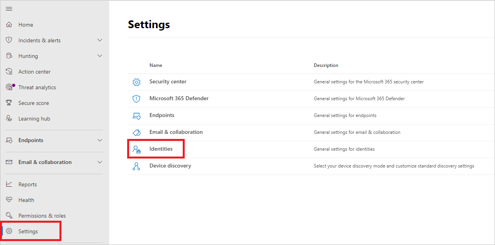Click the Microsoft 365 Defender shield icon
Viewport: 495px width, 245px height.
[136, 99]
